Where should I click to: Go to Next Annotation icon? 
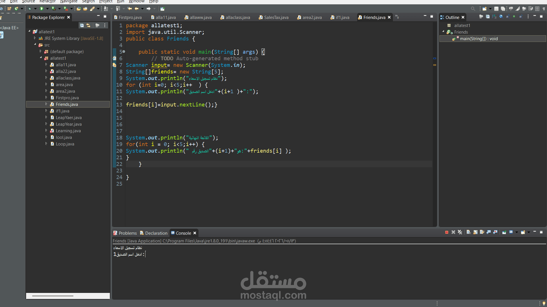tap(106, 9)
